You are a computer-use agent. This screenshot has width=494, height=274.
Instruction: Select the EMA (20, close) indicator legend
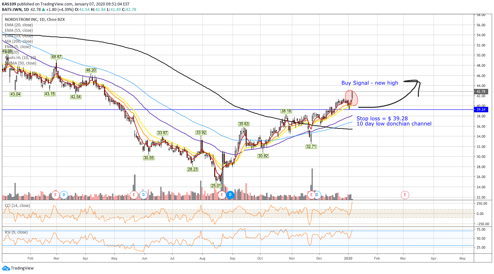point(19,25)
